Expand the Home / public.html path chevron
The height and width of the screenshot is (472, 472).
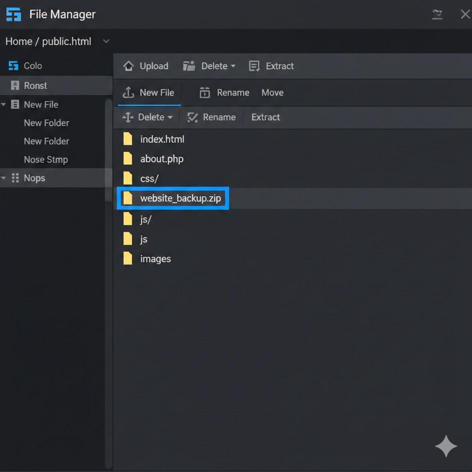coord(106,41)
